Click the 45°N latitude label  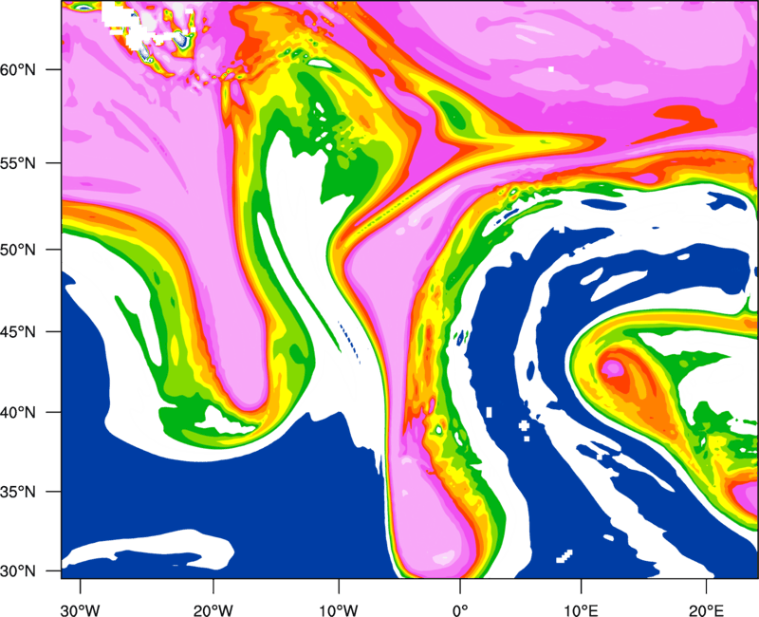coord(18,332)
